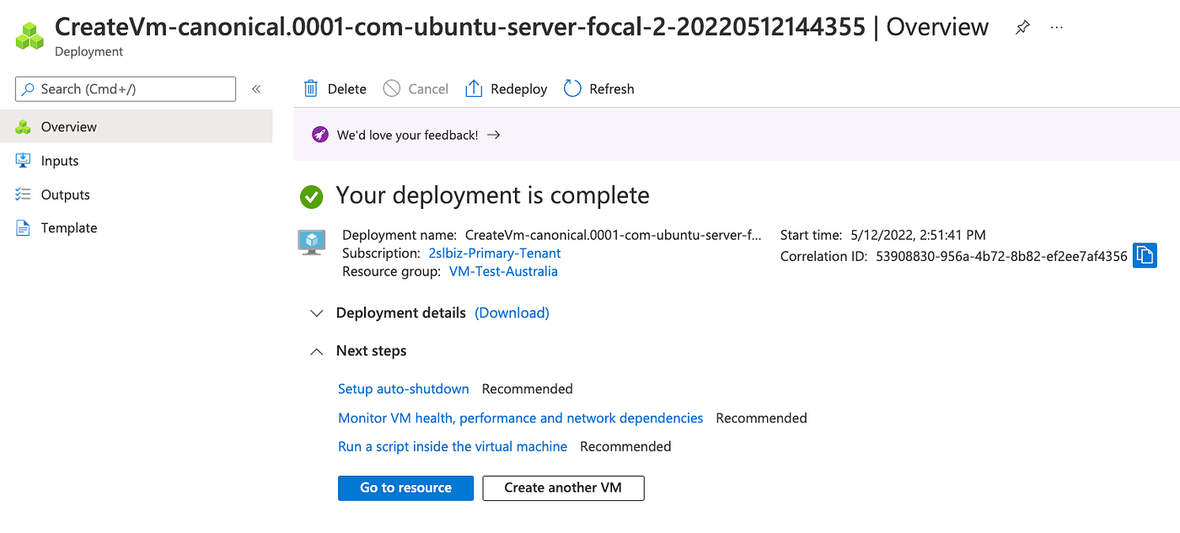
Task: Download the deployment details
Action: click(x=512, y=313)
